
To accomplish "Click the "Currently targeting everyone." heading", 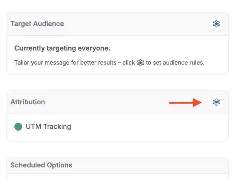I will 62,48.
